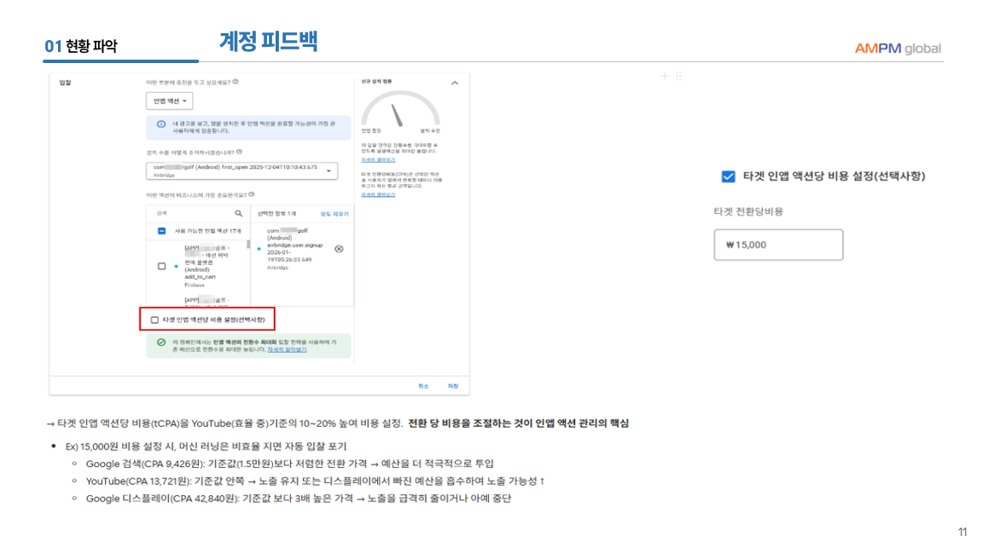Screen dimensions: 988x553
Task: Click green check icon in bidding notice
Action: pos(160,343)
